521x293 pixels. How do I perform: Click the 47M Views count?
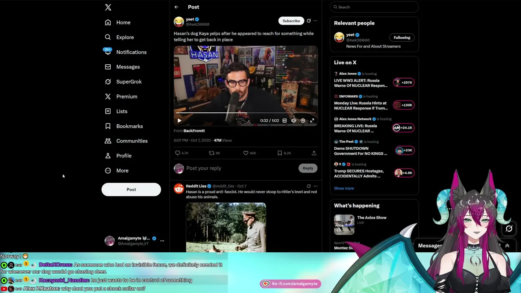223,140
